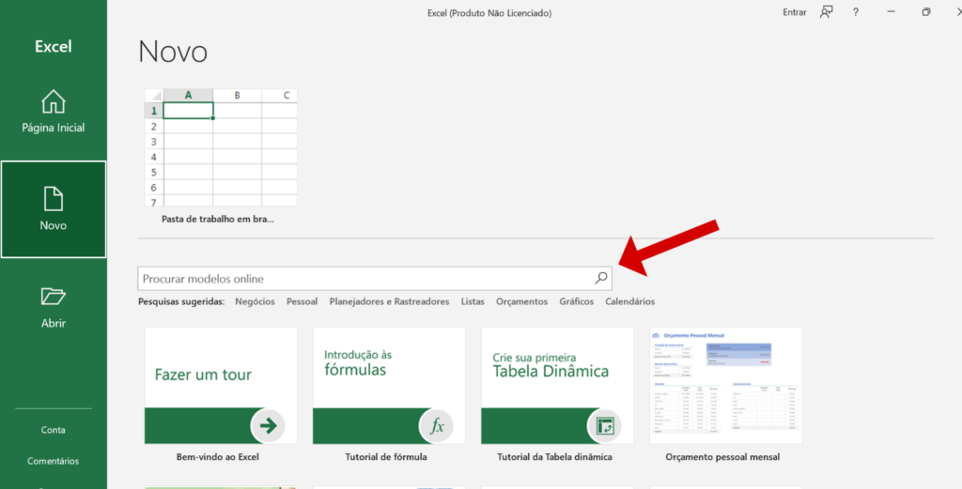Open the Conta page
Screen dimensions: 962x489
54,430
